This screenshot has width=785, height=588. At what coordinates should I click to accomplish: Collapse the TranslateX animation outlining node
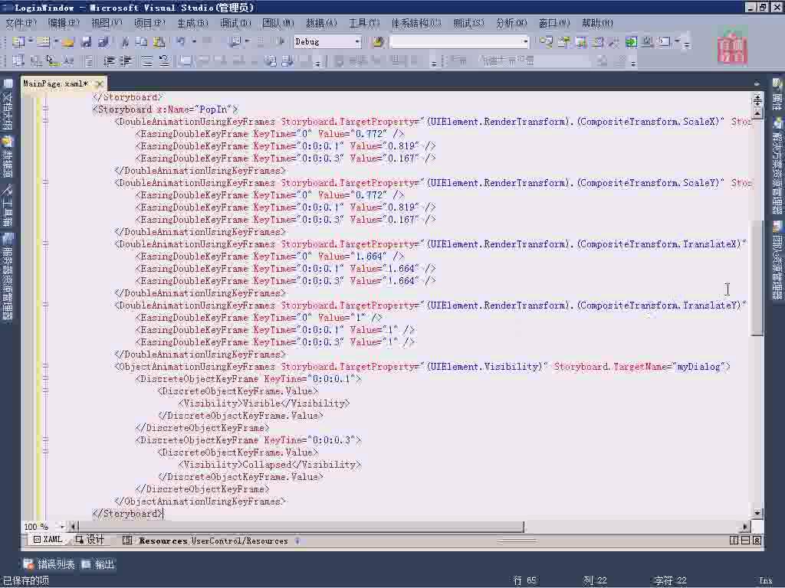(x=45, y=244)
